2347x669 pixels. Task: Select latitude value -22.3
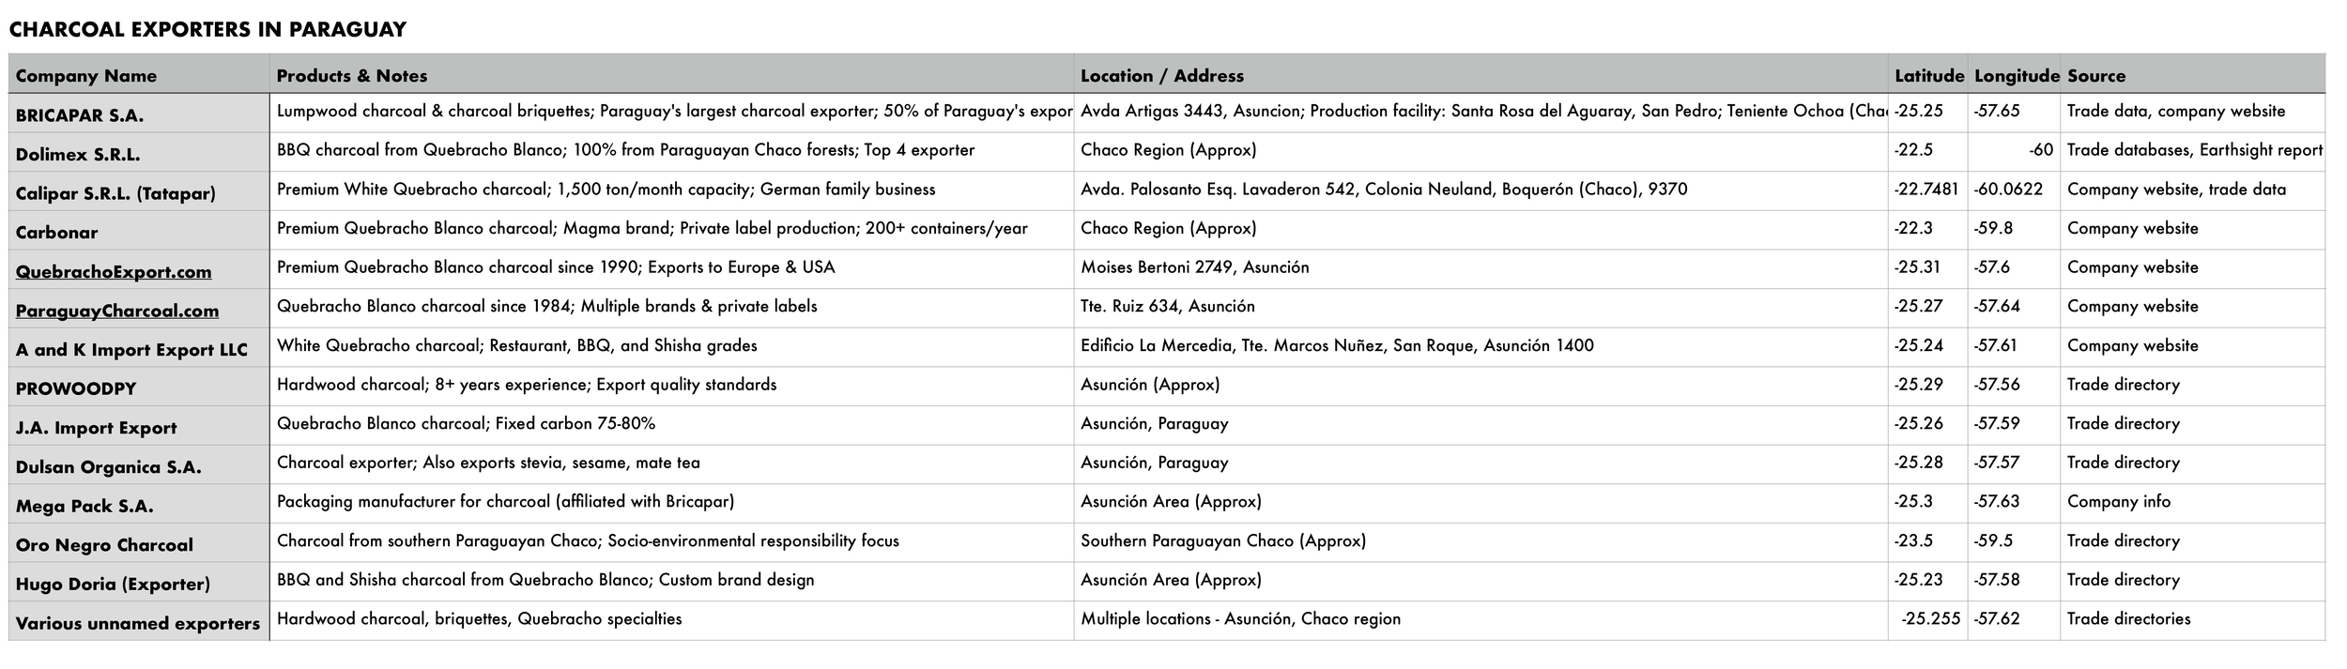(x=1928, y=229)
